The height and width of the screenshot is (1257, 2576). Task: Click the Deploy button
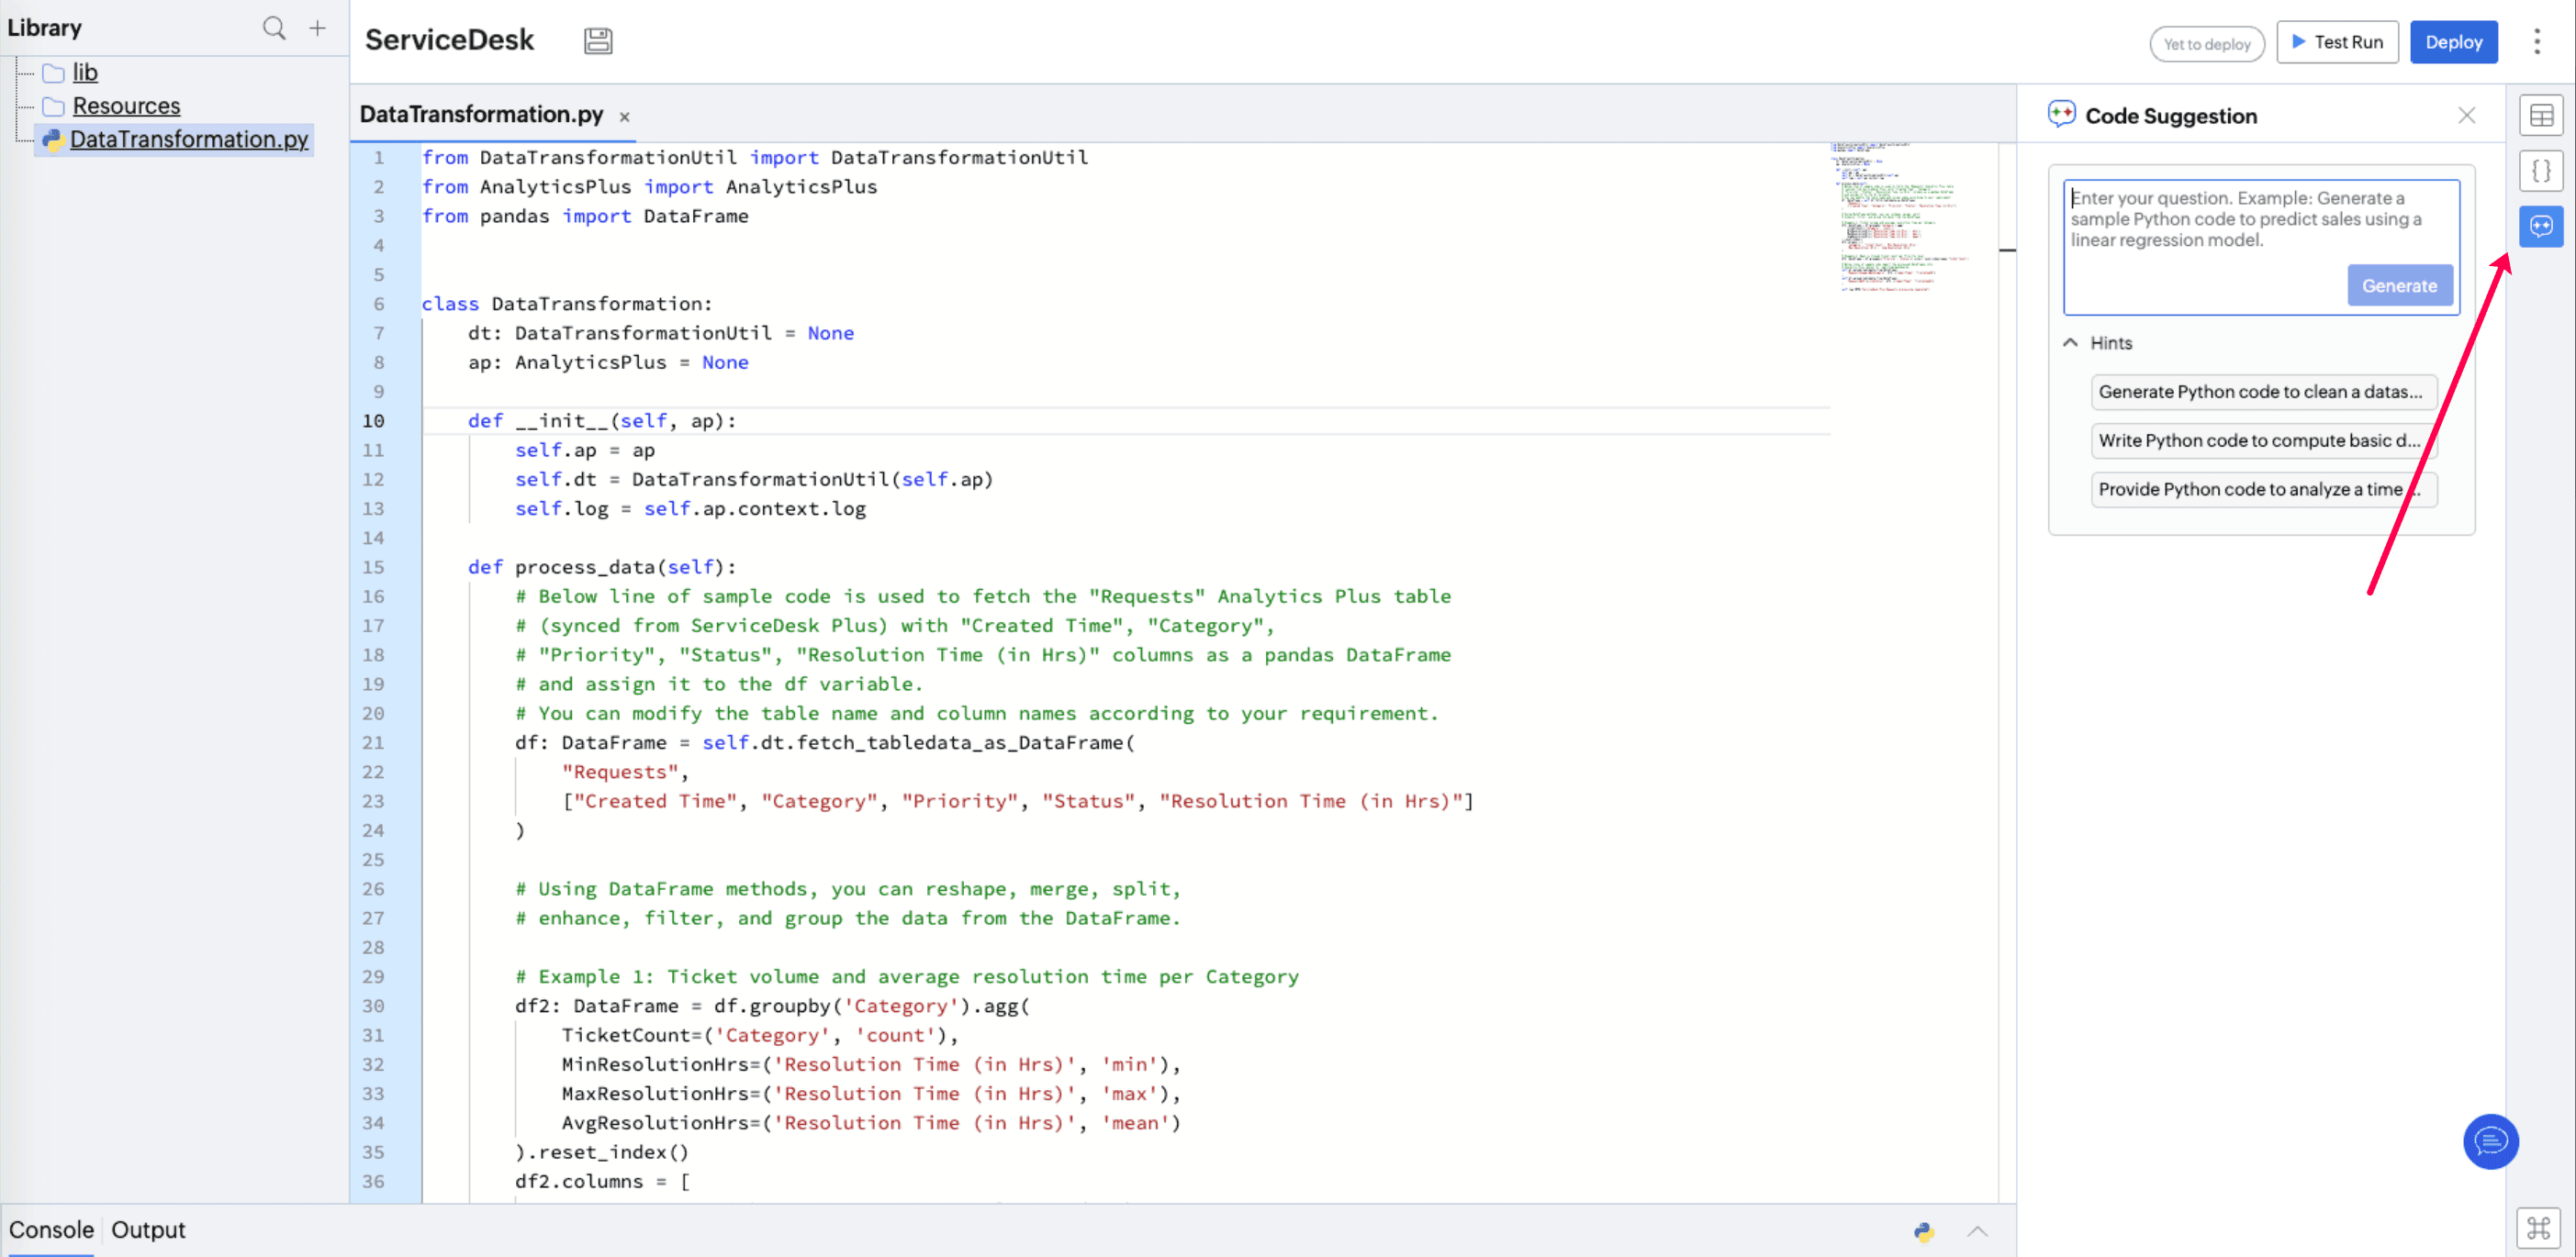point(2453,42)
